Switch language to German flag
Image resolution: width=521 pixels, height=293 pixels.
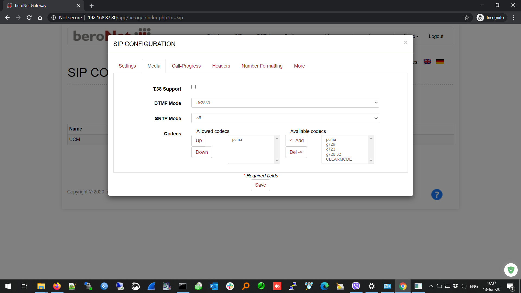click(x=440, y=61)
